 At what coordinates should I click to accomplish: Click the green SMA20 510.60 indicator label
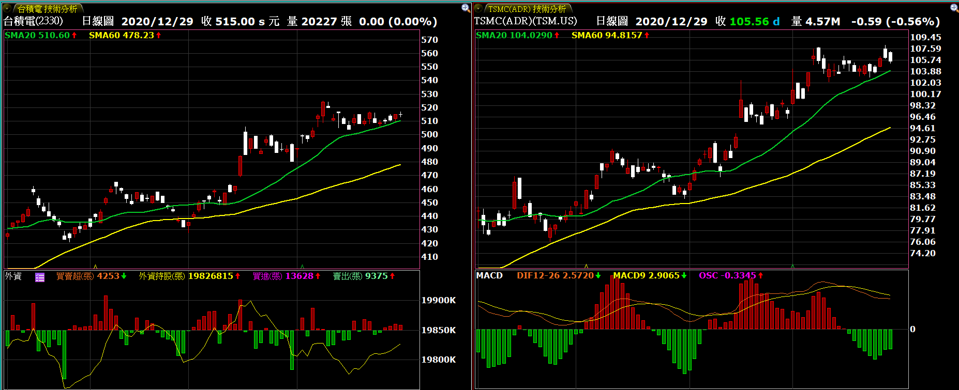point(37,35)
